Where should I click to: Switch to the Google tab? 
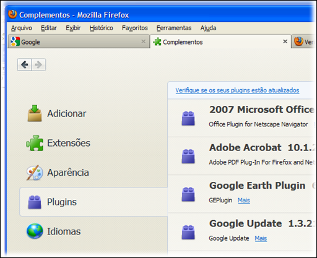[79, 41]
